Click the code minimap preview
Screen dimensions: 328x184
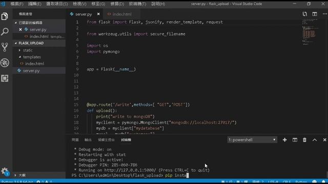[310, 32]
